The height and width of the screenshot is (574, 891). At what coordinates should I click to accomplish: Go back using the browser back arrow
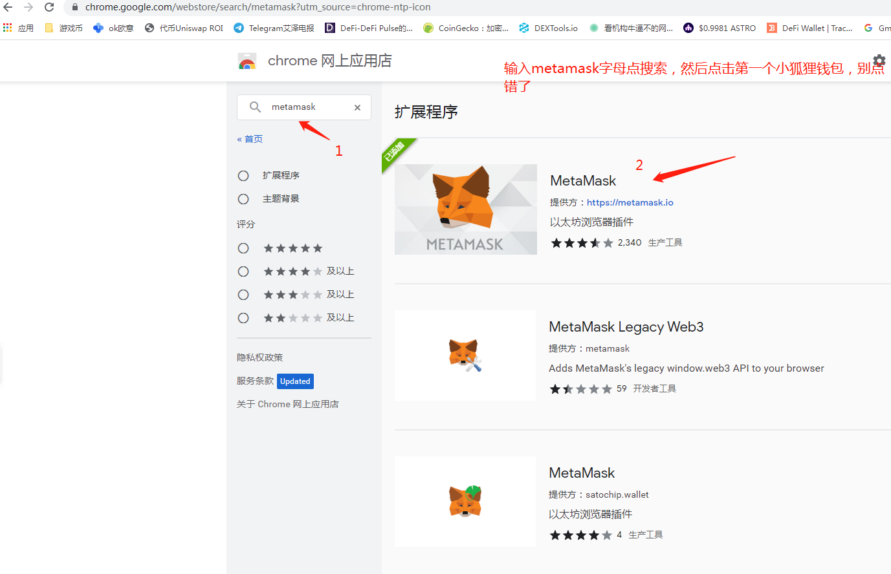point(8,7)
